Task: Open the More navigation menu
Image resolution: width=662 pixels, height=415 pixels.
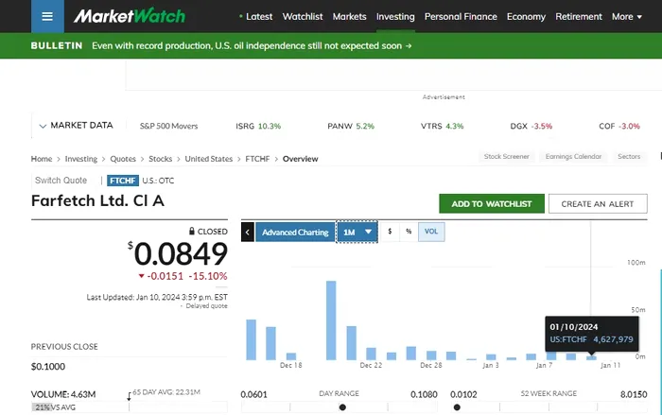Action: pyautogui.click(x=627, y=16)
